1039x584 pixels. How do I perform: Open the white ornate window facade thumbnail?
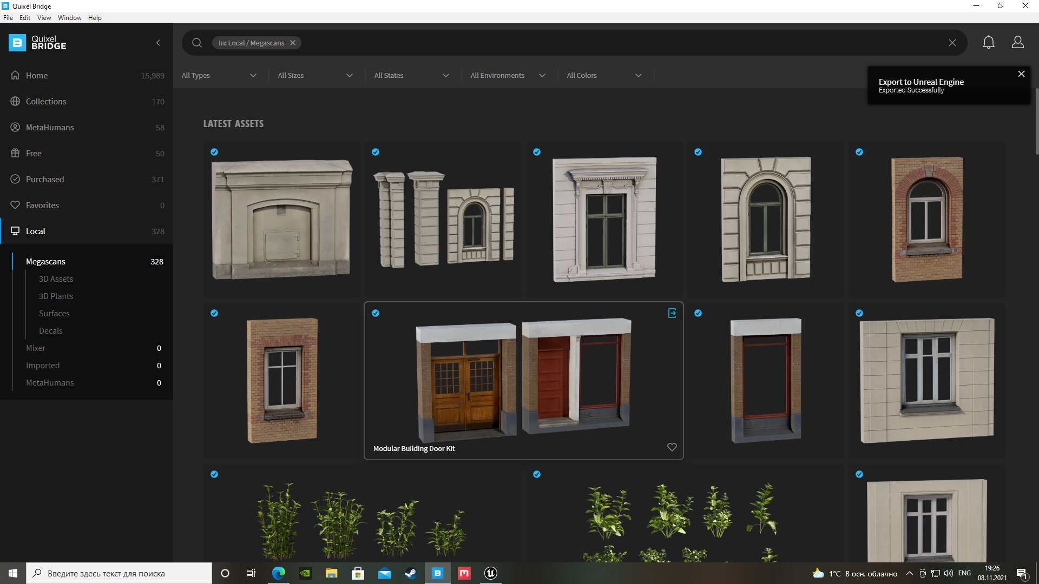[604, 219]
